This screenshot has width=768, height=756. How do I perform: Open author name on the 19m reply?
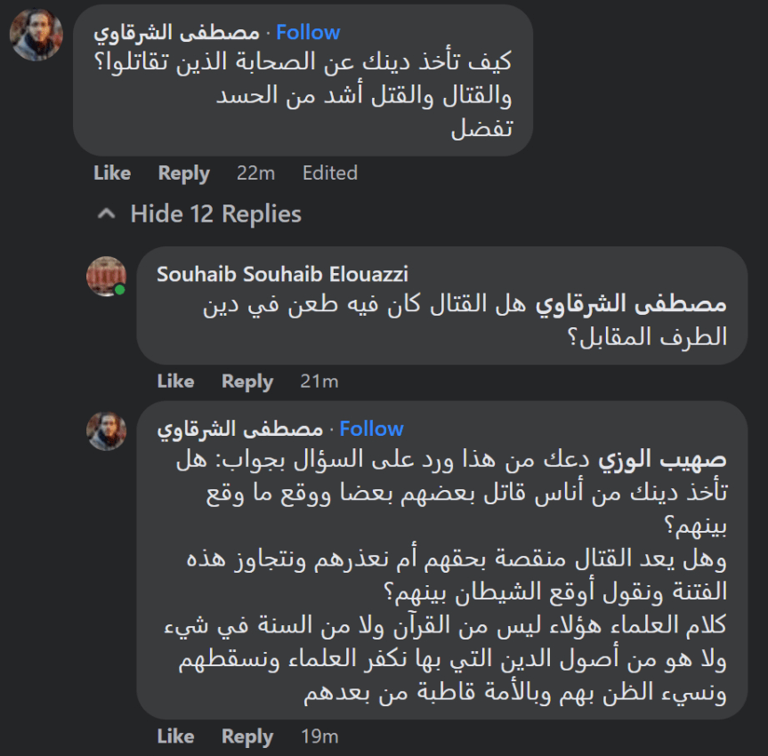point(240,429)
